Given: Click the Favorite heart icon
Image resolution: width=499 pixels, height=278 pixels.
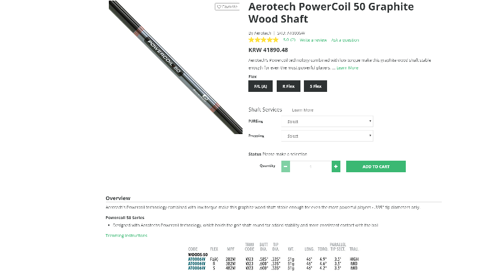Looking at the screenshot, I should tap(219, 7).
